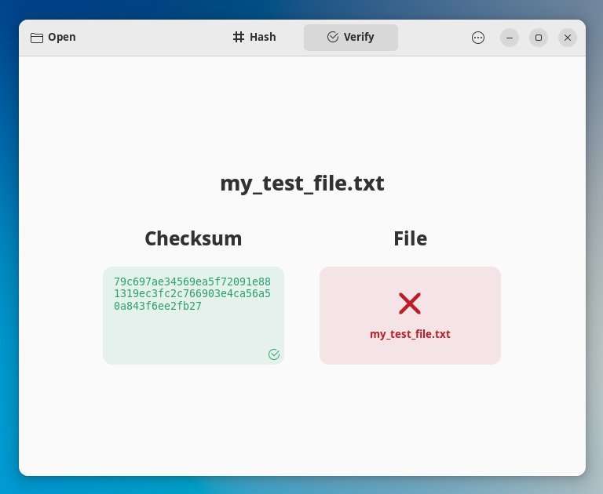Open the three-dot main menu
The image size is (603, 494).
(478, 38)
